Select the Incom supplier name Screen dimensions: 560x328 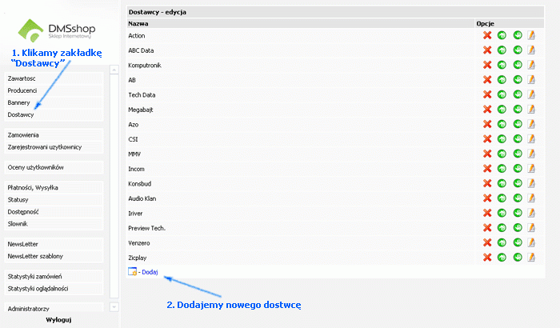(x=137, y=169)
